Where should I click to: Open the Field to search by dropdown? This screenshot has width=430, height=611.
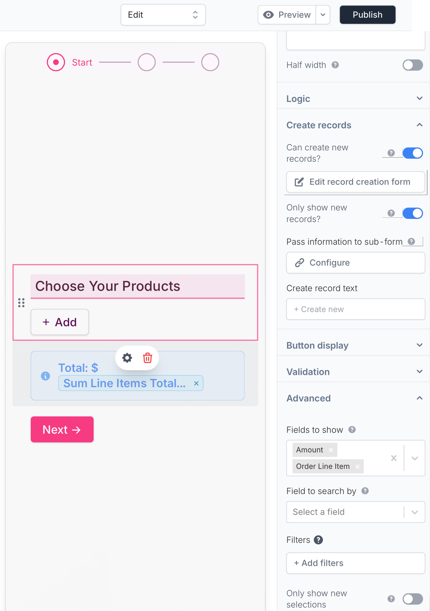click(355, 512)
